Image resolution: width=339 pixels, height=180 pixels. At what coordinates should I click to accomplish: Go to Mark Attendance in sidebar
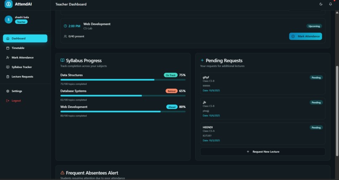(x=25, y=58)
